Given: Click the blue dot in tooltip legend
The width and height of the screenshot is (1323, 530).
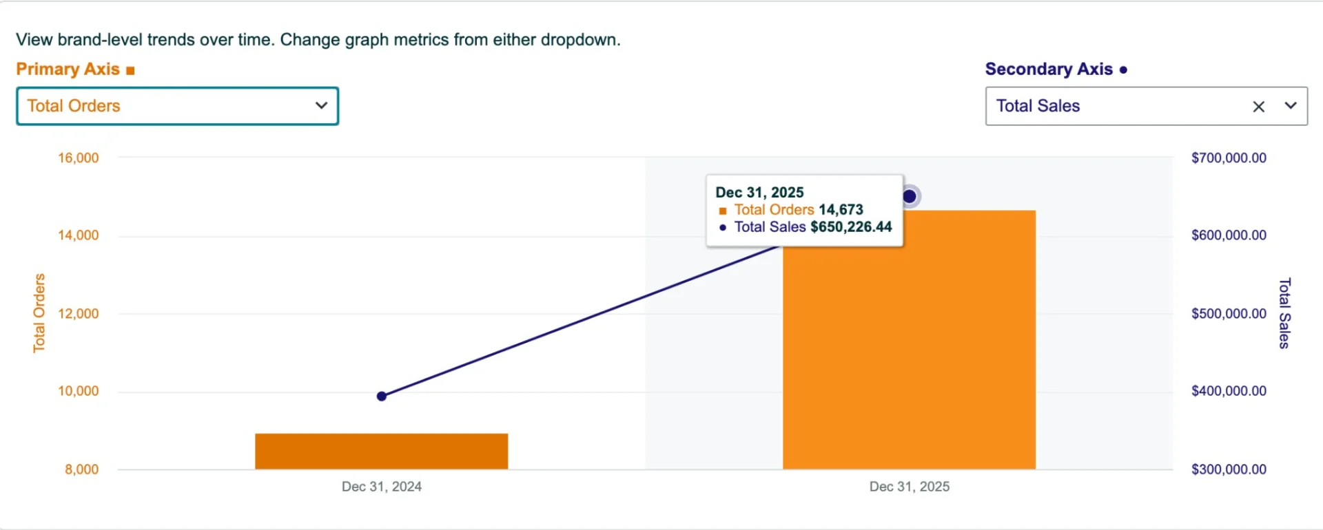Looking at the screenshot, I should coord(722,228).
